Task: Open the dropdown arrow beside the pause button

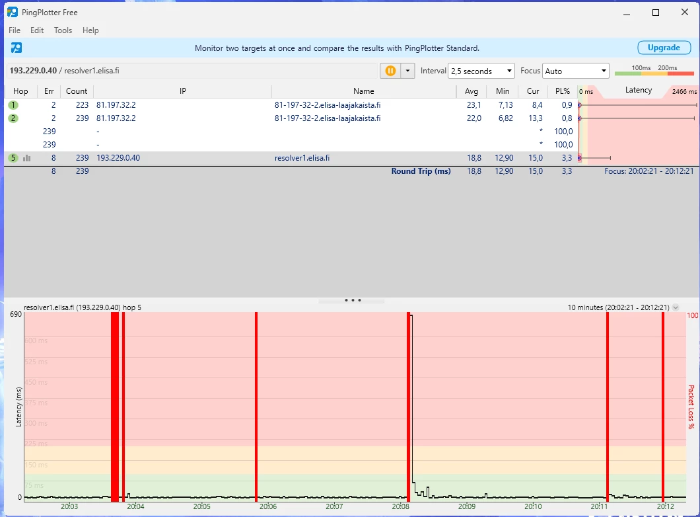Action: pyautogui.click(x=408, y=71)
